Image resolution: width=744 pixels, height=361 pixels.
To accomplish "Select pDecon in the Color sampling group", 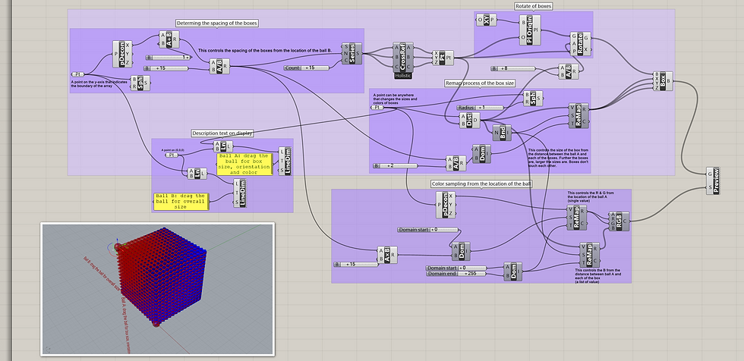I will pyautogui.click(x=446, y=205).
